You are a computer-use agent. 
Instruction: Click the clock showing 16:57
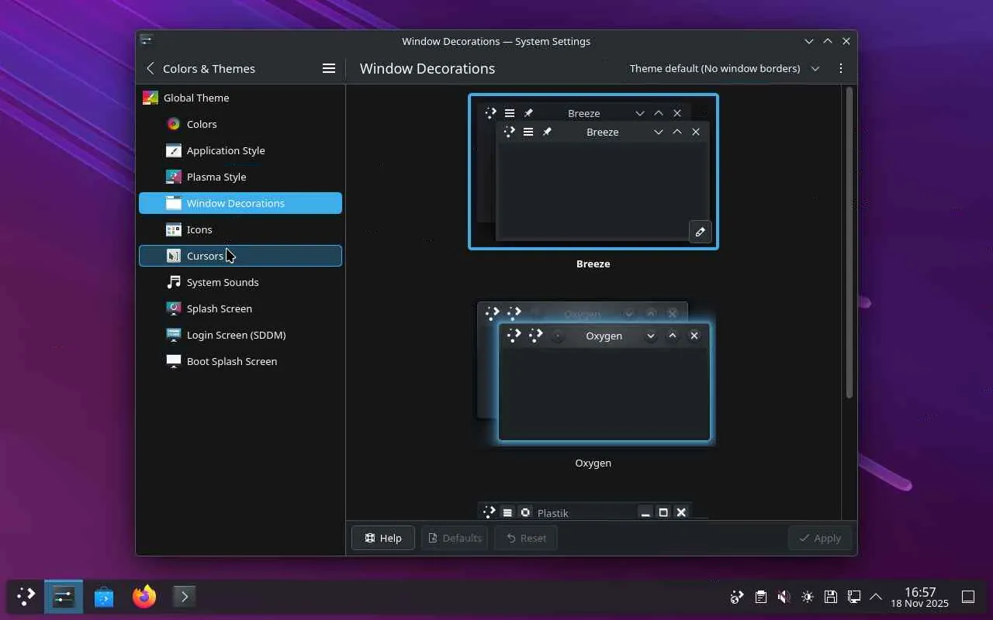(919, 596)
